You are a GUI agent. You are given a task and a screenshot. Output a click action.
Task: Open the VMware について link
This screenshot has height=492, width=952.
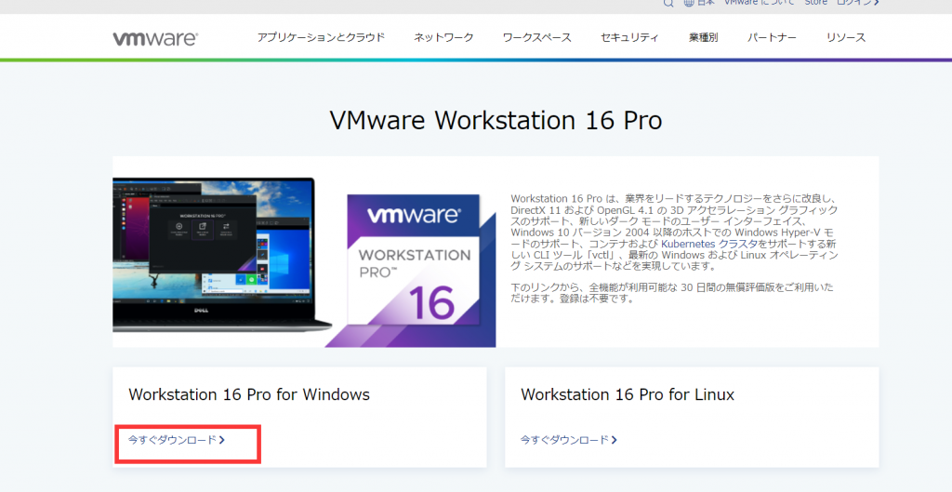(759, 3)
